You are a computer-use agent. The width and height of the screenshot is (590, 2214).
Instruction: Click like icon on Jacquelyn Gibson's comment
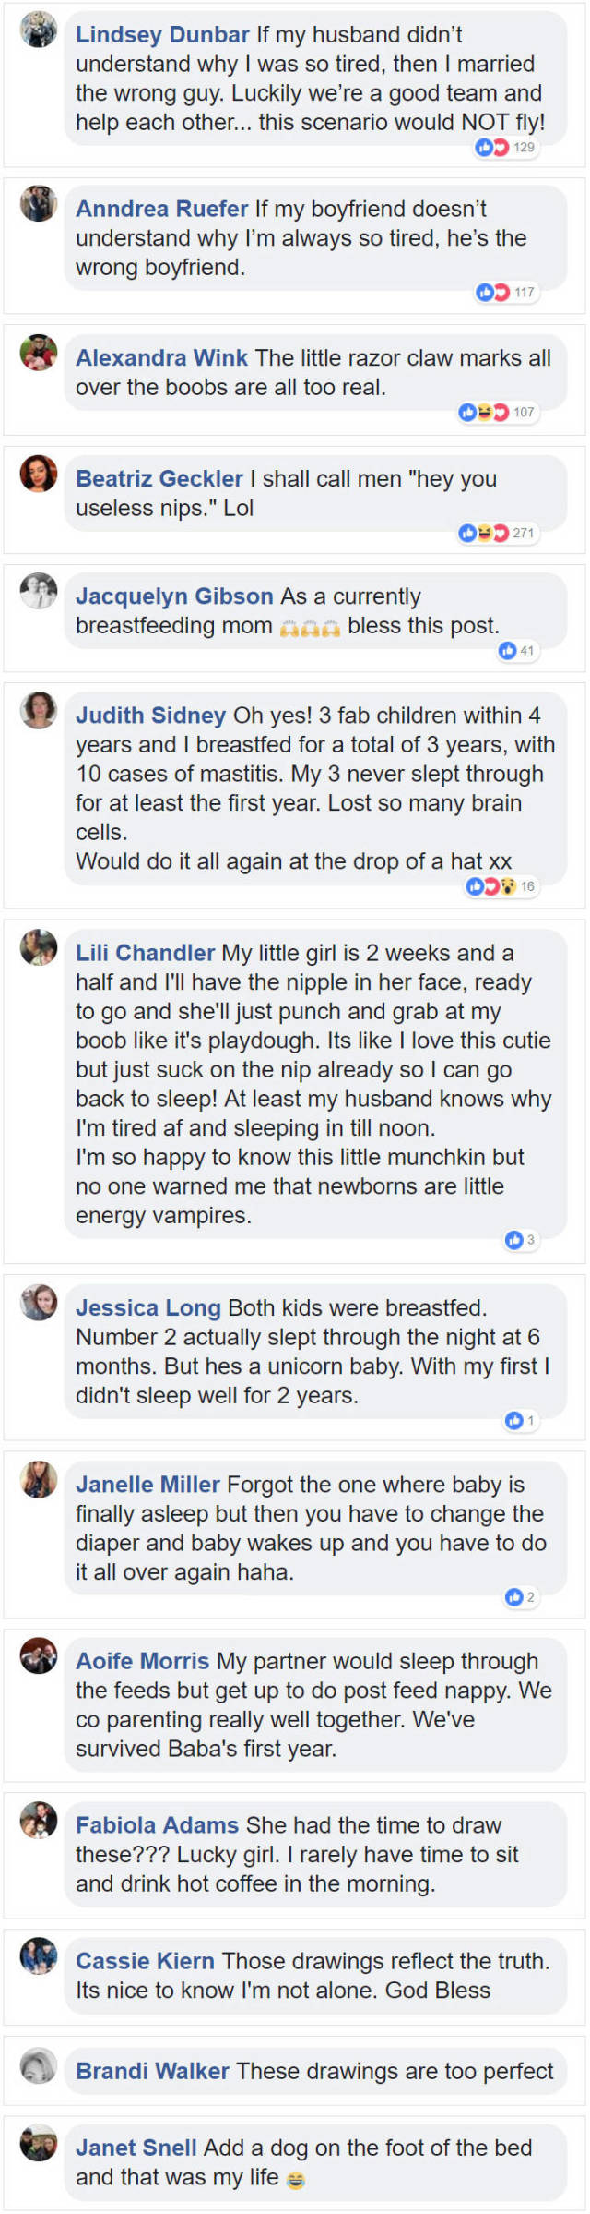tap(508, 651)
